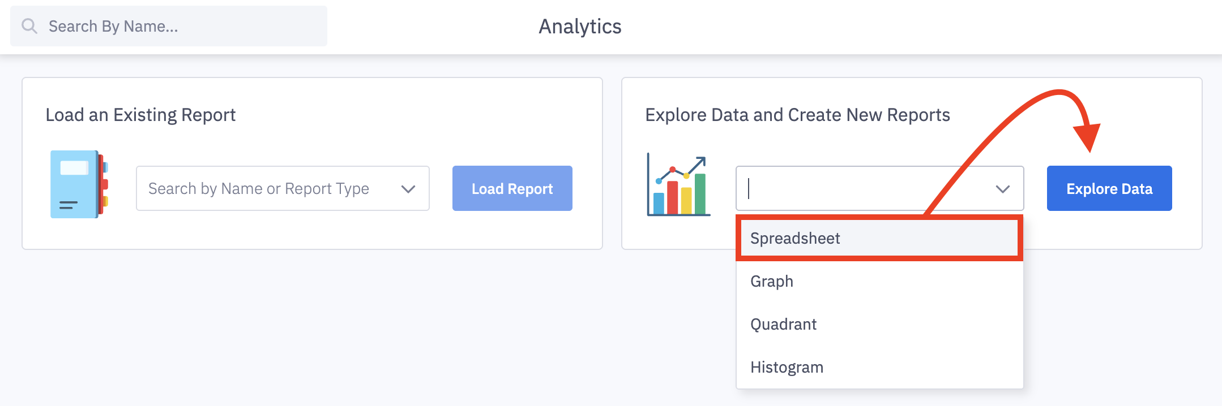Click the search magnifier icon
The image size is (1222, 406).
(x=29, y=26)
